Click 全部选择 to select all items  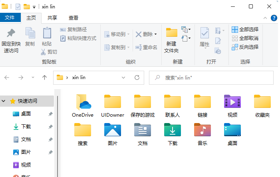(x=245, y=29)
